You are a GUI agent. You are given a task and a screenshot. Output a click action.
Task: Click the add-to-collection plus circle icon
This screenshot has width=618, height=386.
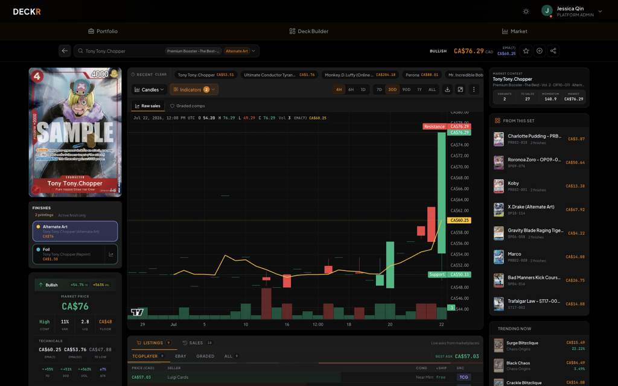[x=540, y=51]
